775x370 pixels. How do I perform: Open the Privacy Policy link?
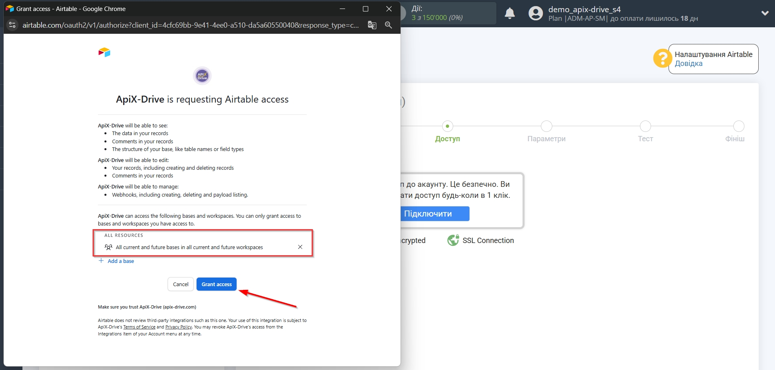point(178,327)
